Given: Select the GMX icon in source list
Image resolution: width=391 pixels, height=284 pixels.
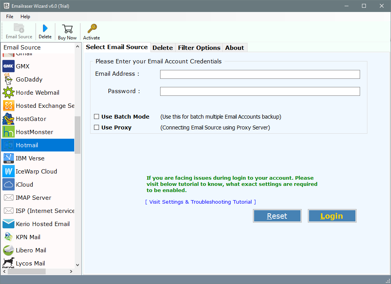Looking at the screenshot, I should pyautogui.click(x=9, y=66).
